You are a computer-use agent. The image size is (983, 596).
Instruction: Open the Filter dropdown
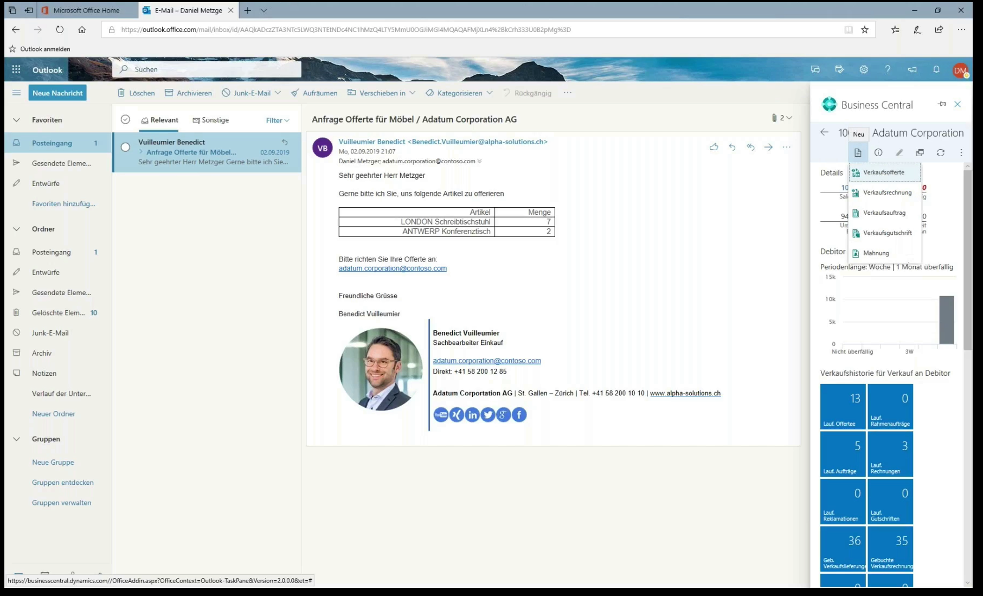278,120
